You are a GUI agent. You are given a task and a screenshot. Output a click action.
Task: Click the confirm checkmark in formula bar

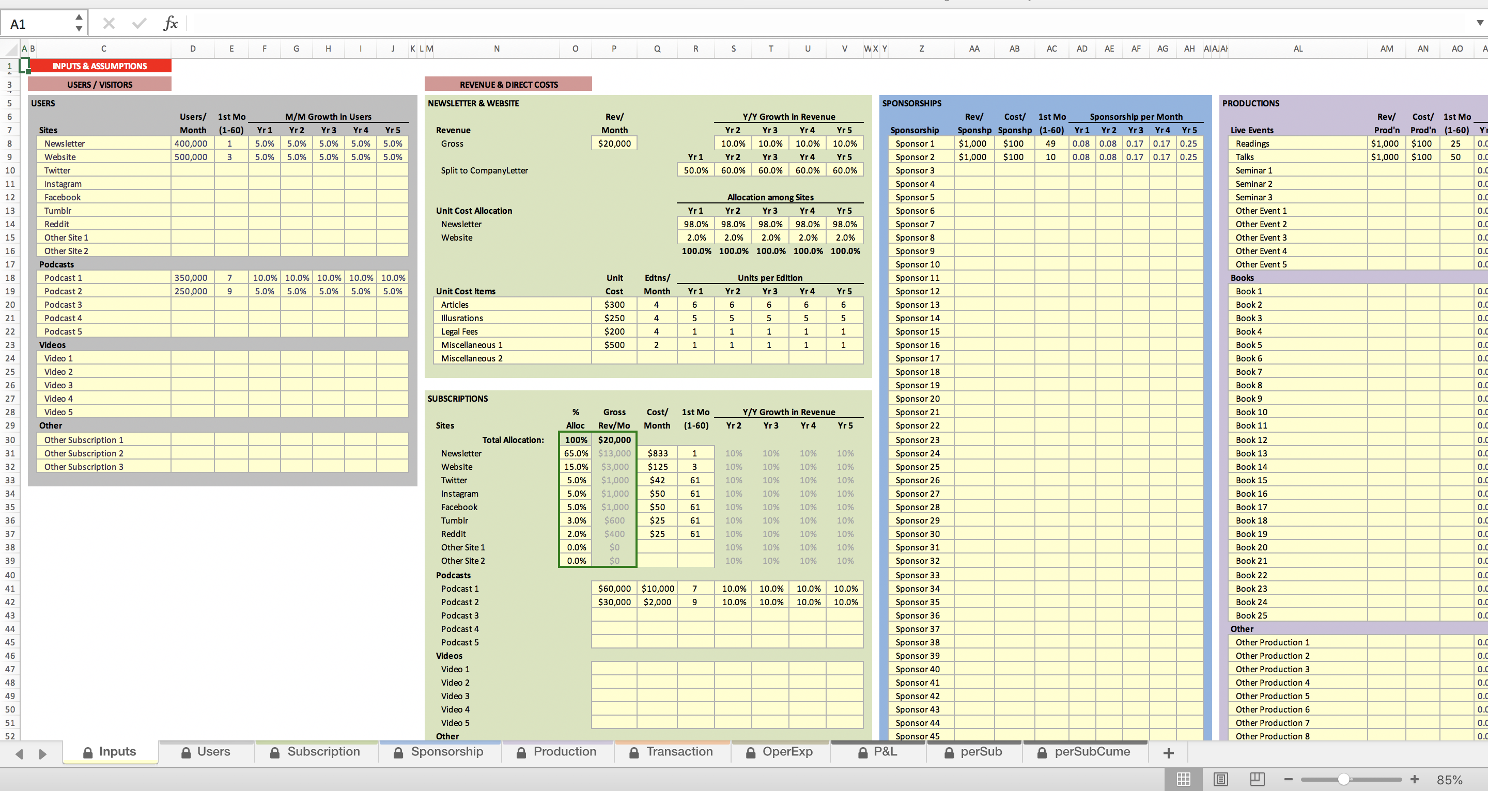point(139,24)
